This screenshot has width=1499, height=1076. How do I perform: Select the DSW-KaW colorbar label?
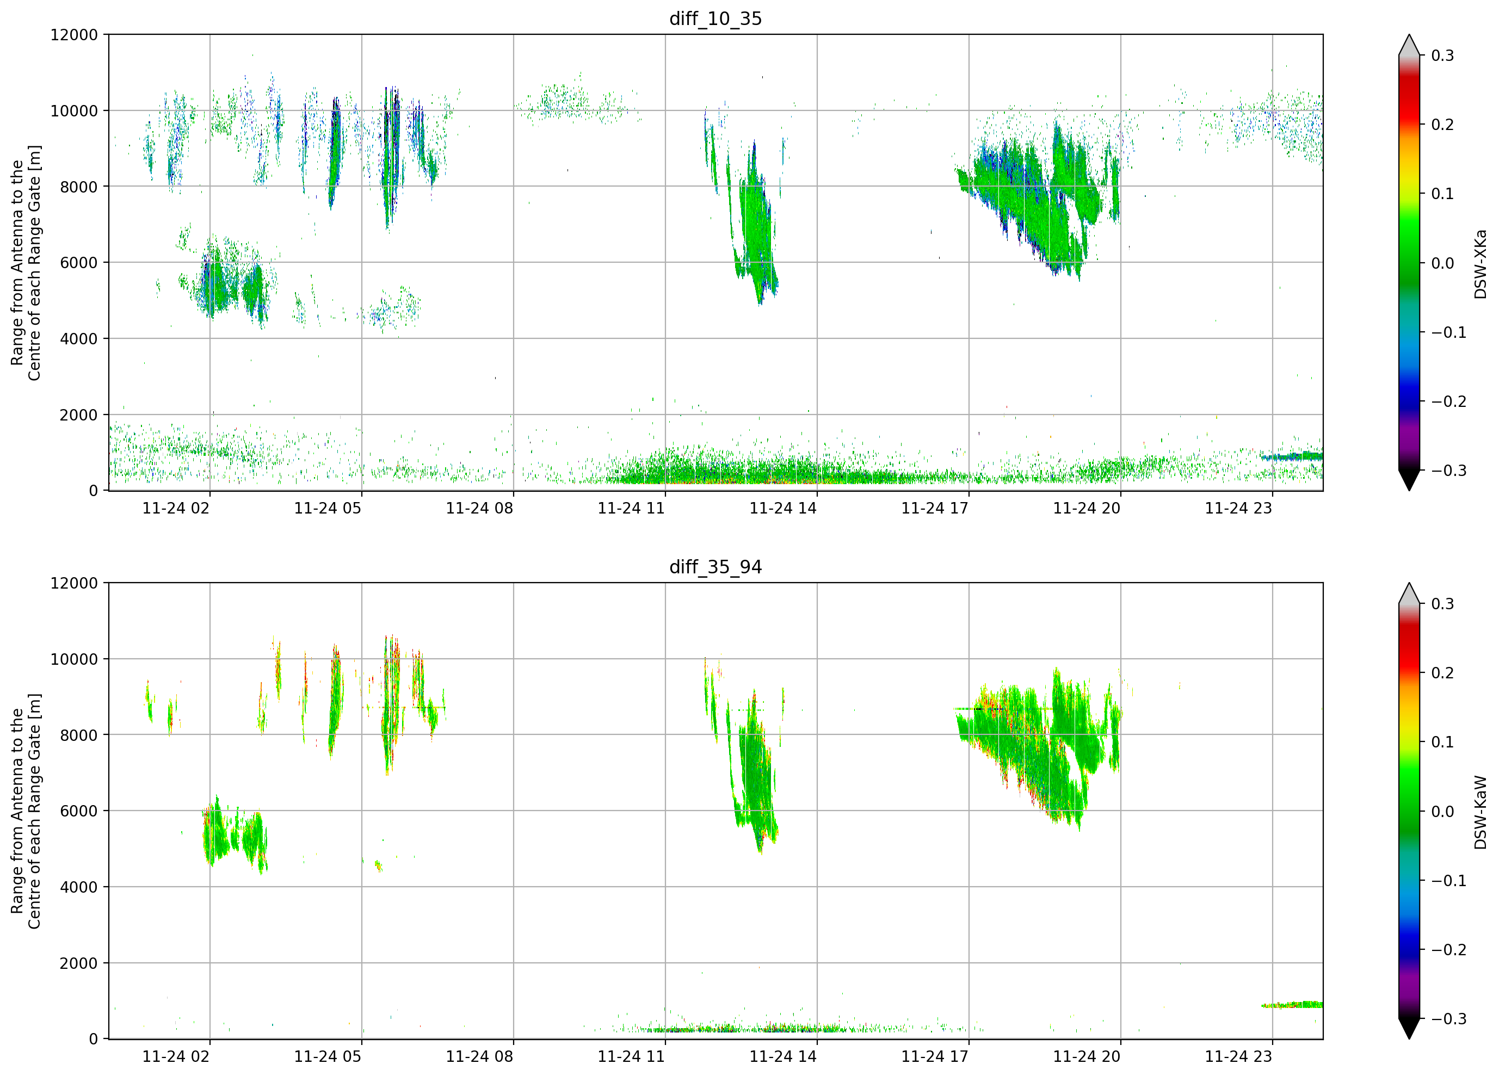click(1481, 812)
